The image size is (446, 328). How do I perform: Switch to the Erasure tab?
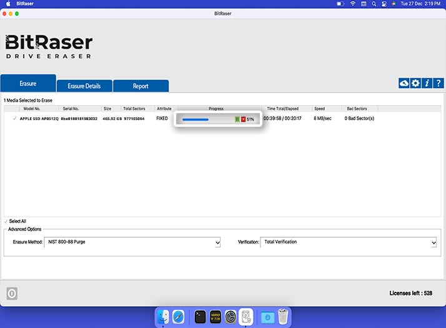point(28,83)
